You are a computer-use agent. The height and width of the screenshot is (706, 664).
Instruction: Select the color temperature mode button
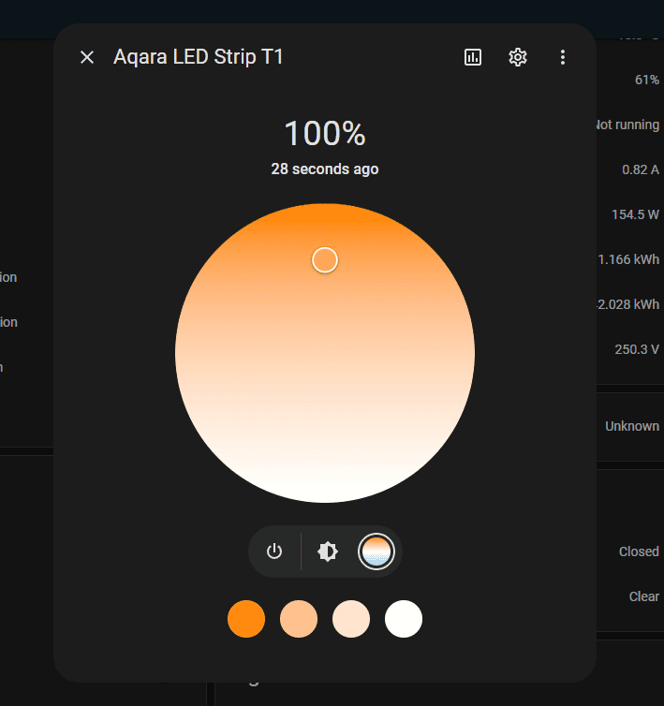coord(376,552)
